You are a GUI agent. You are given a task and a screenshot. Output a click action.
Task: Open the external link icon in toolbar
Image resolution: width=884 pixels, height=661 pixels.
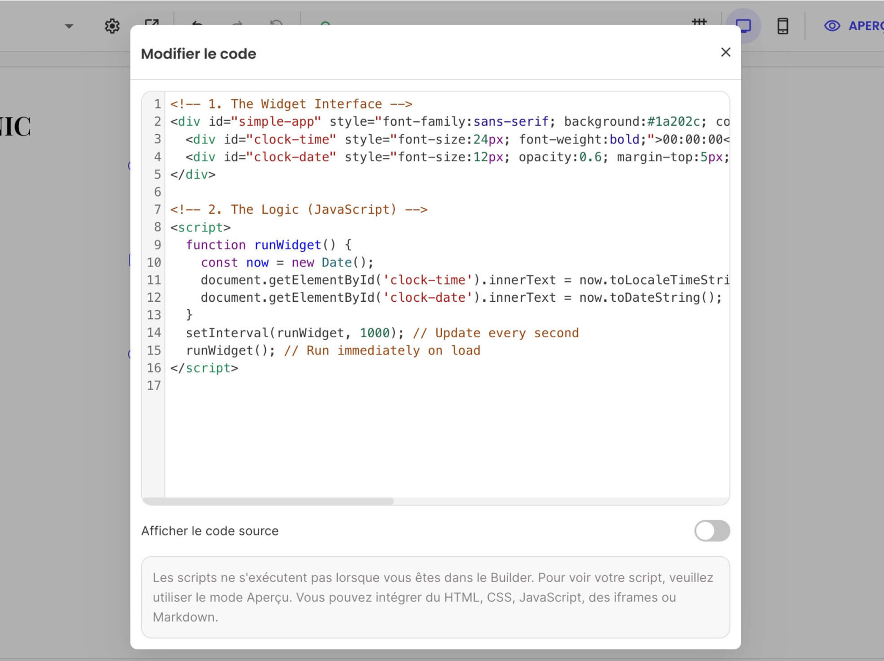[151, 24]
